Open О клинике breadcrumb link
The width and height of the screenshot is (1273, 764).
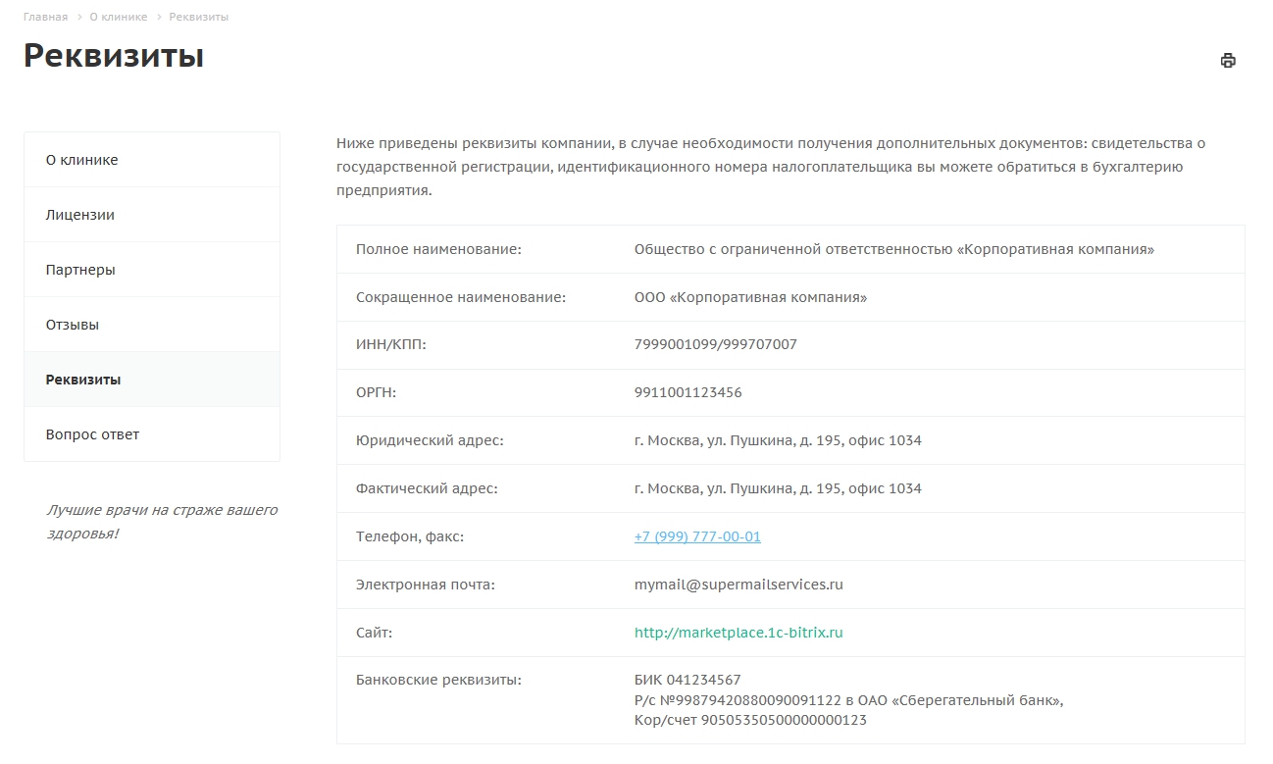(118, 18)
